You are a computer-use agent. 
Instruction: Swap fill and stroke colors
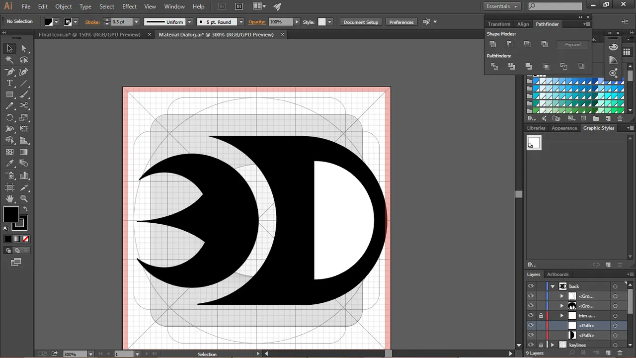pyautogui.click(x=25, y=209)
